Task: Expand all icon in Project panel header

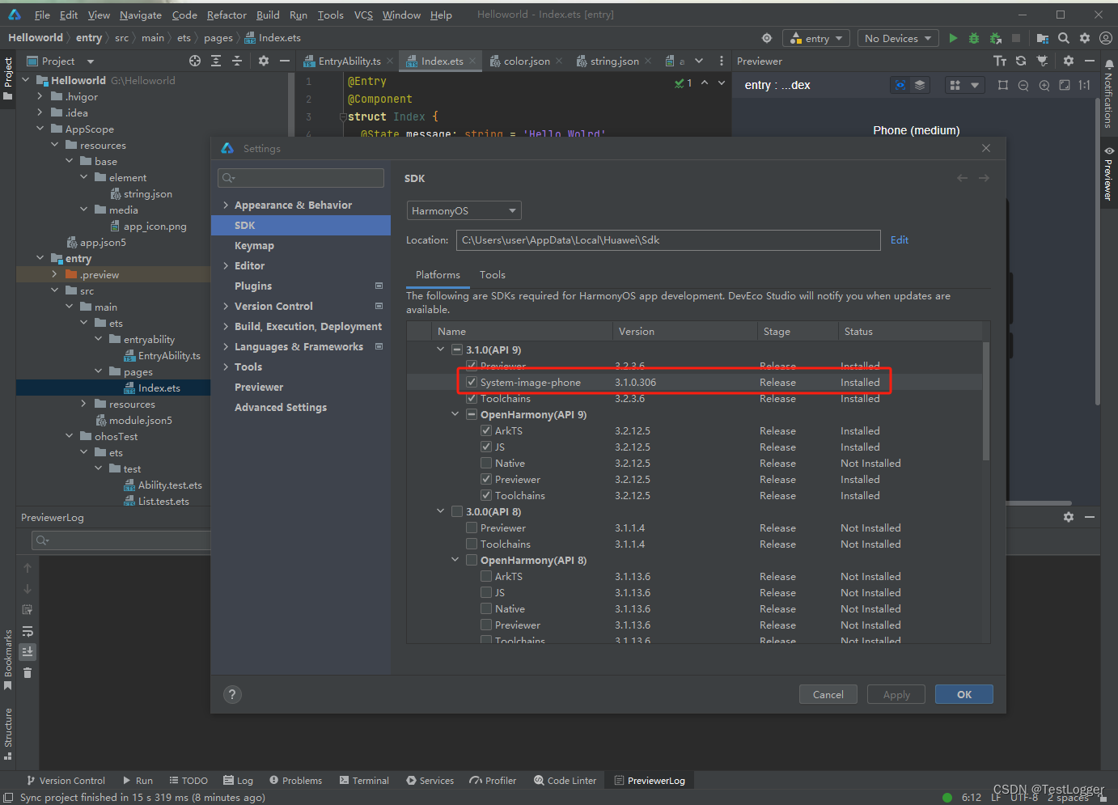Action: 216,61
